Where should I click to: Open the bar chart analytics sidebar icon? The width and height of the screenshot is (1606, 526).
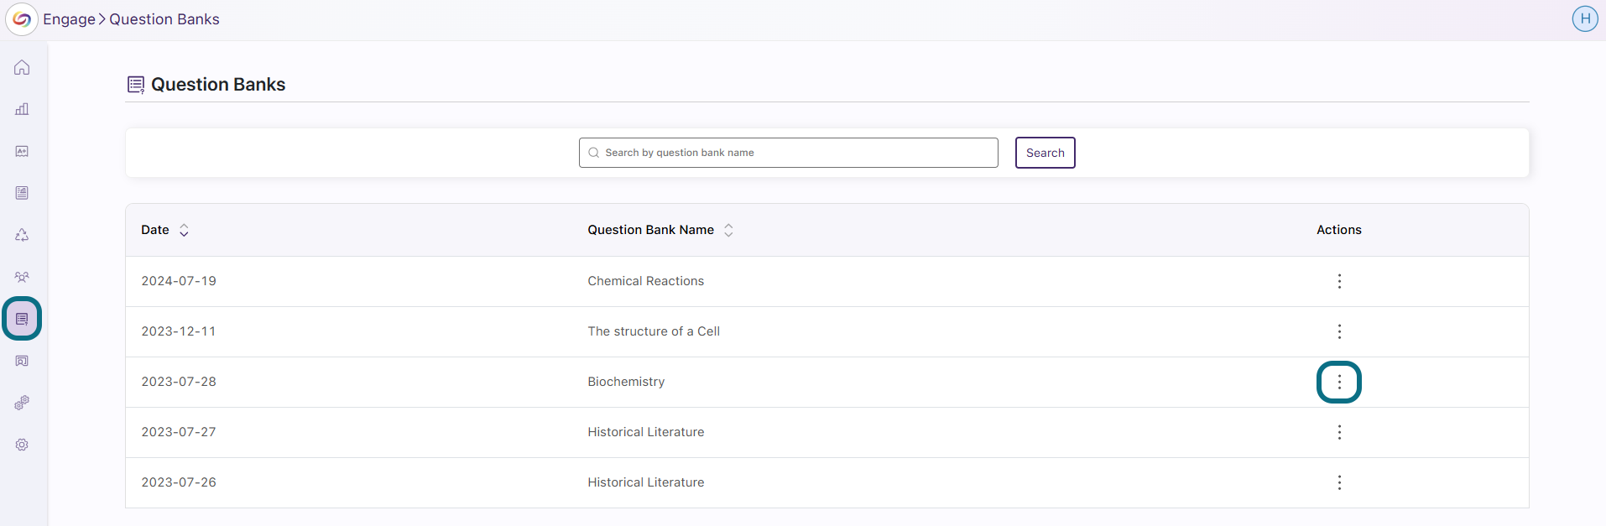pyautogui.click(x=22, y=109)
